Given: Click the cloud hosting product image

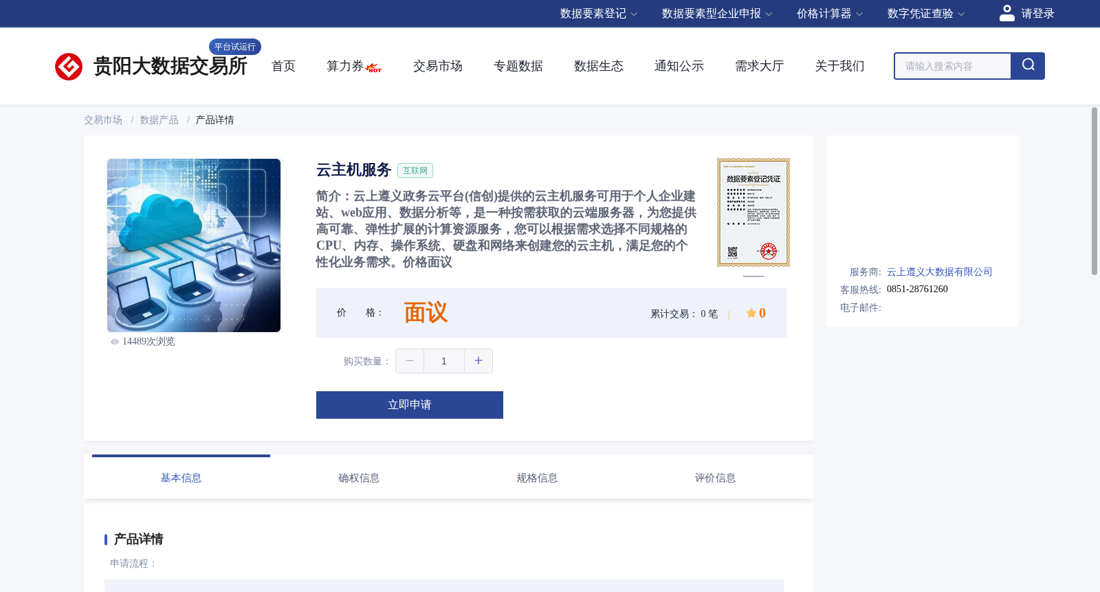Looking at the screenshot, I should (x=194, y=245).
